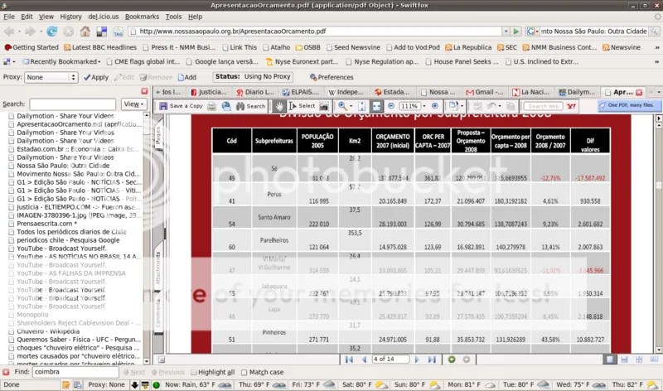Click the Find text field containing coimbra
663x391 pixels.
click(x=76, y=372)
